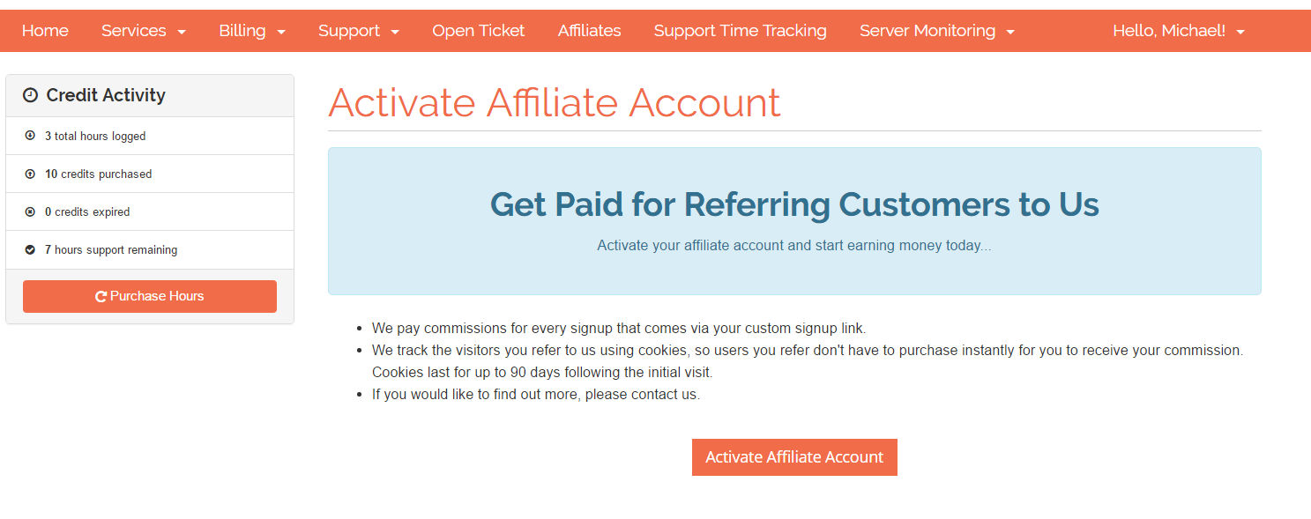Click the icon next to credits purchased
This screenshot has width=1311, height=519.
30,174
